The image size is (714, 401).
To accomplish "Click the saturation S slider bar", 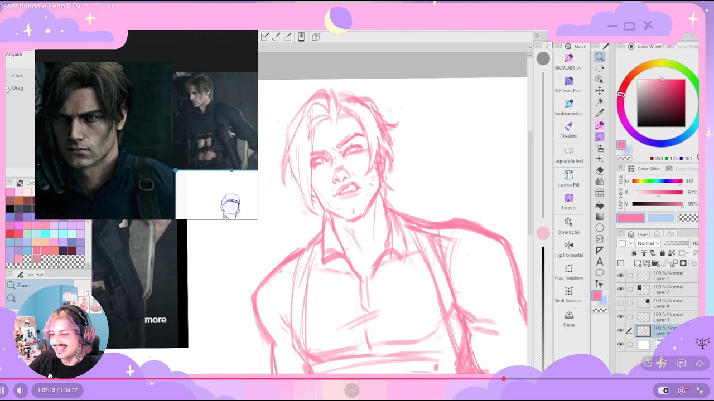I will tap(657, 192).
